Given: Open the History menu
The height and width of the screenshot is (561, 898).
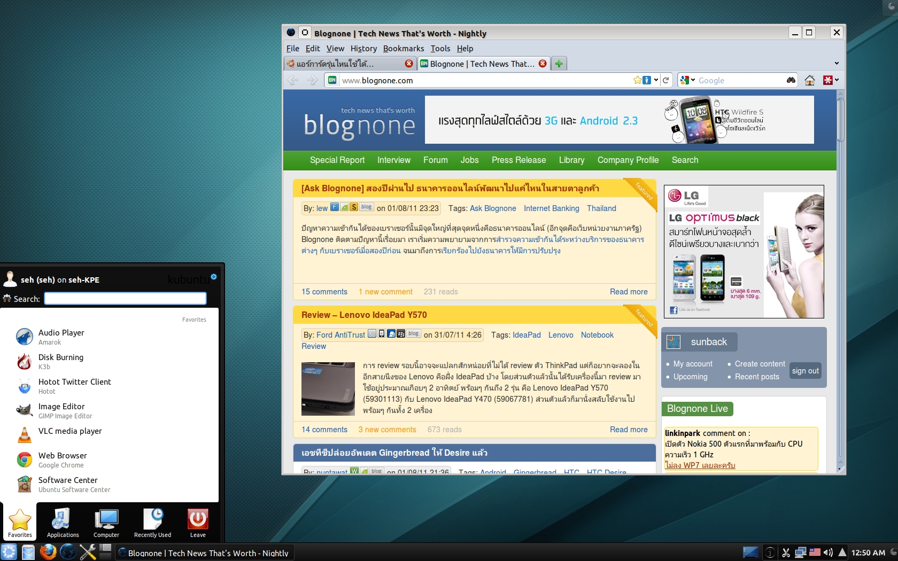Looking at the screenshot, I should 363,49.
